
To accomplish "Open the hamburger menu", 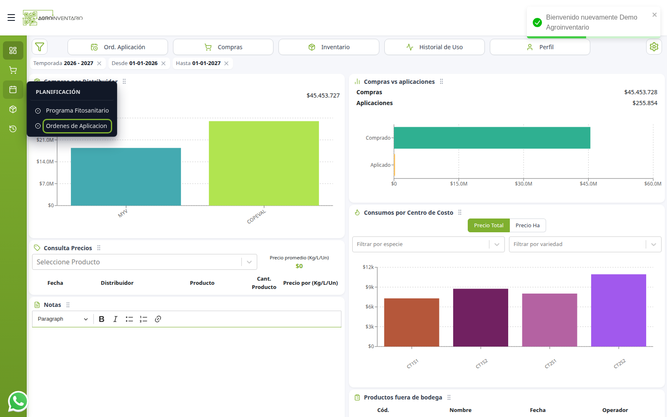I will click(x=11, y=18).
